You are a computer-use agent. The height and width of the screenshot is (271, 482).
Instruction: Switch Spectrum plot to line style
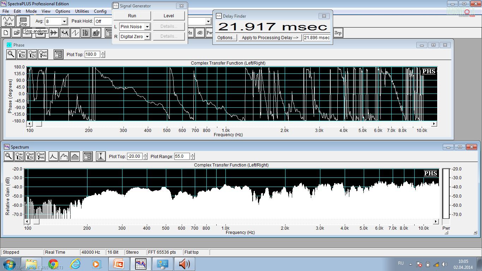point(53,156)
